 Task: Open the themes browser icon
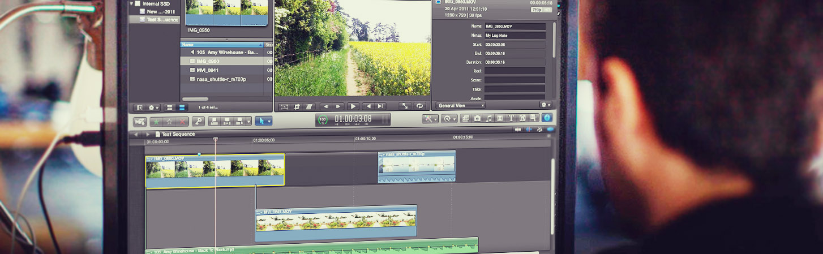coord(533,118)
